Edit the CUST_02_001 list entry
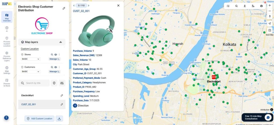This screenshot has width=274, height=125. [x=62, y=104]
